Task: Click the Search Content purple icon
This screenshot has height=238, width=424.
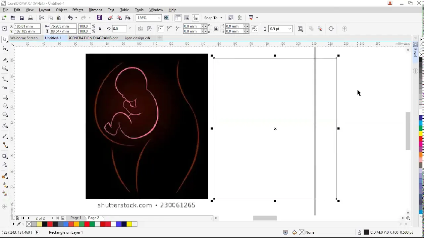Action: [99, 18]
